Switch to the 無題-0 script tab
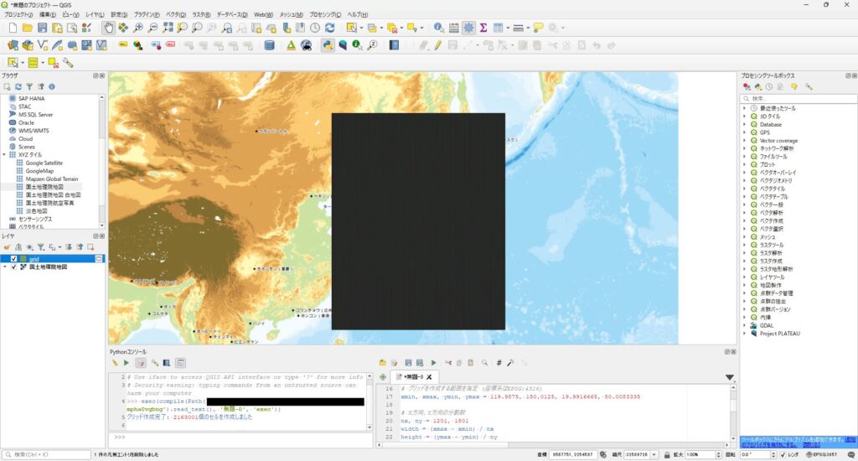 point(412,377)
